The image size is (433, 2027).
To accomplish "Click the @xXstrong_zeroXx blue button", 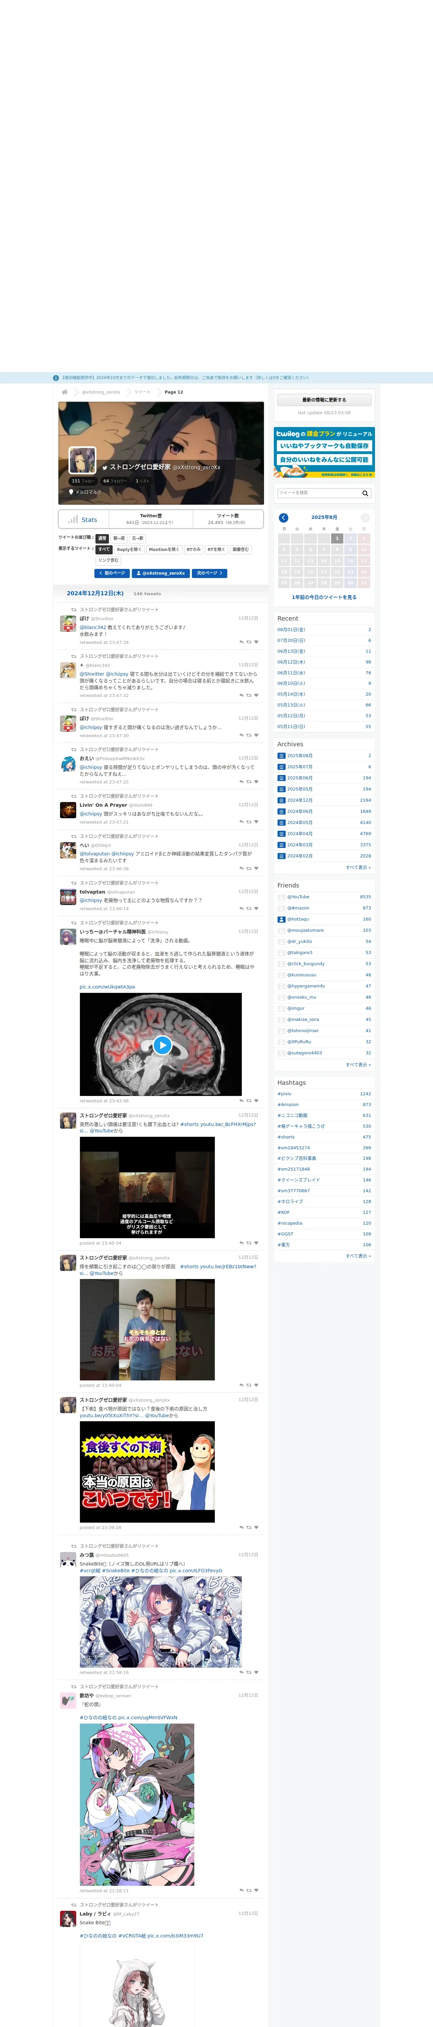I will 161,573.
